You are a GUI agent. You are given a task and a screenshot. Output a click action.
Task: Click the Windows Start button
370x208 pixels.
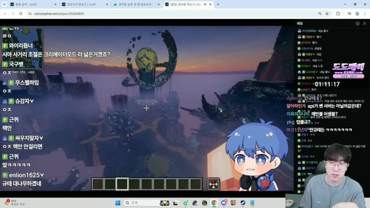[x=118, y=203]
